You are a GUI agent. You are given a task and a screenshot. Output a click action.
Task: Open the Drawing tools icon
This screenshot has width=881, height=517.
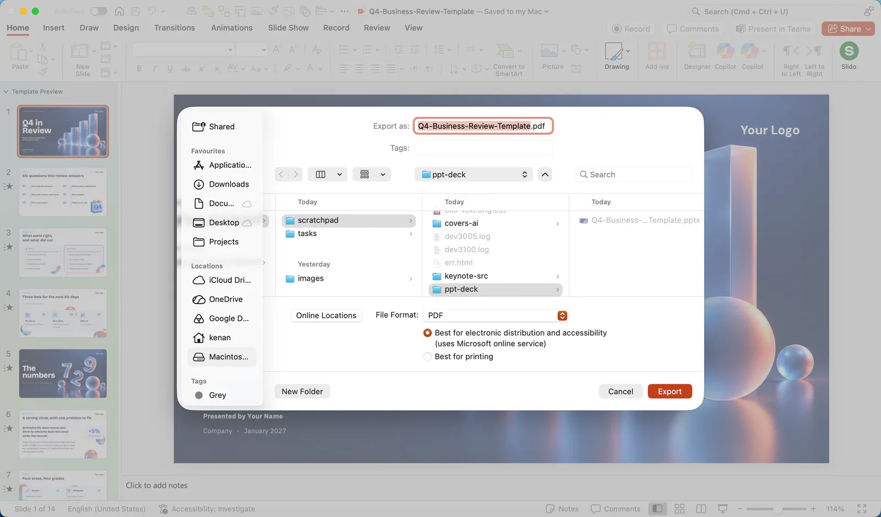(614, 51)
